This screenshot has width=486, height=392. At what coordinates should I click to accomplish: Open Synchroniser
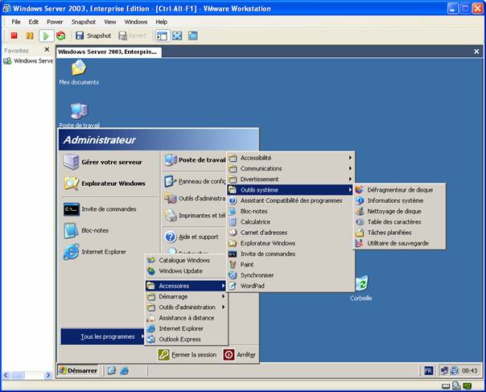[290, 275]
